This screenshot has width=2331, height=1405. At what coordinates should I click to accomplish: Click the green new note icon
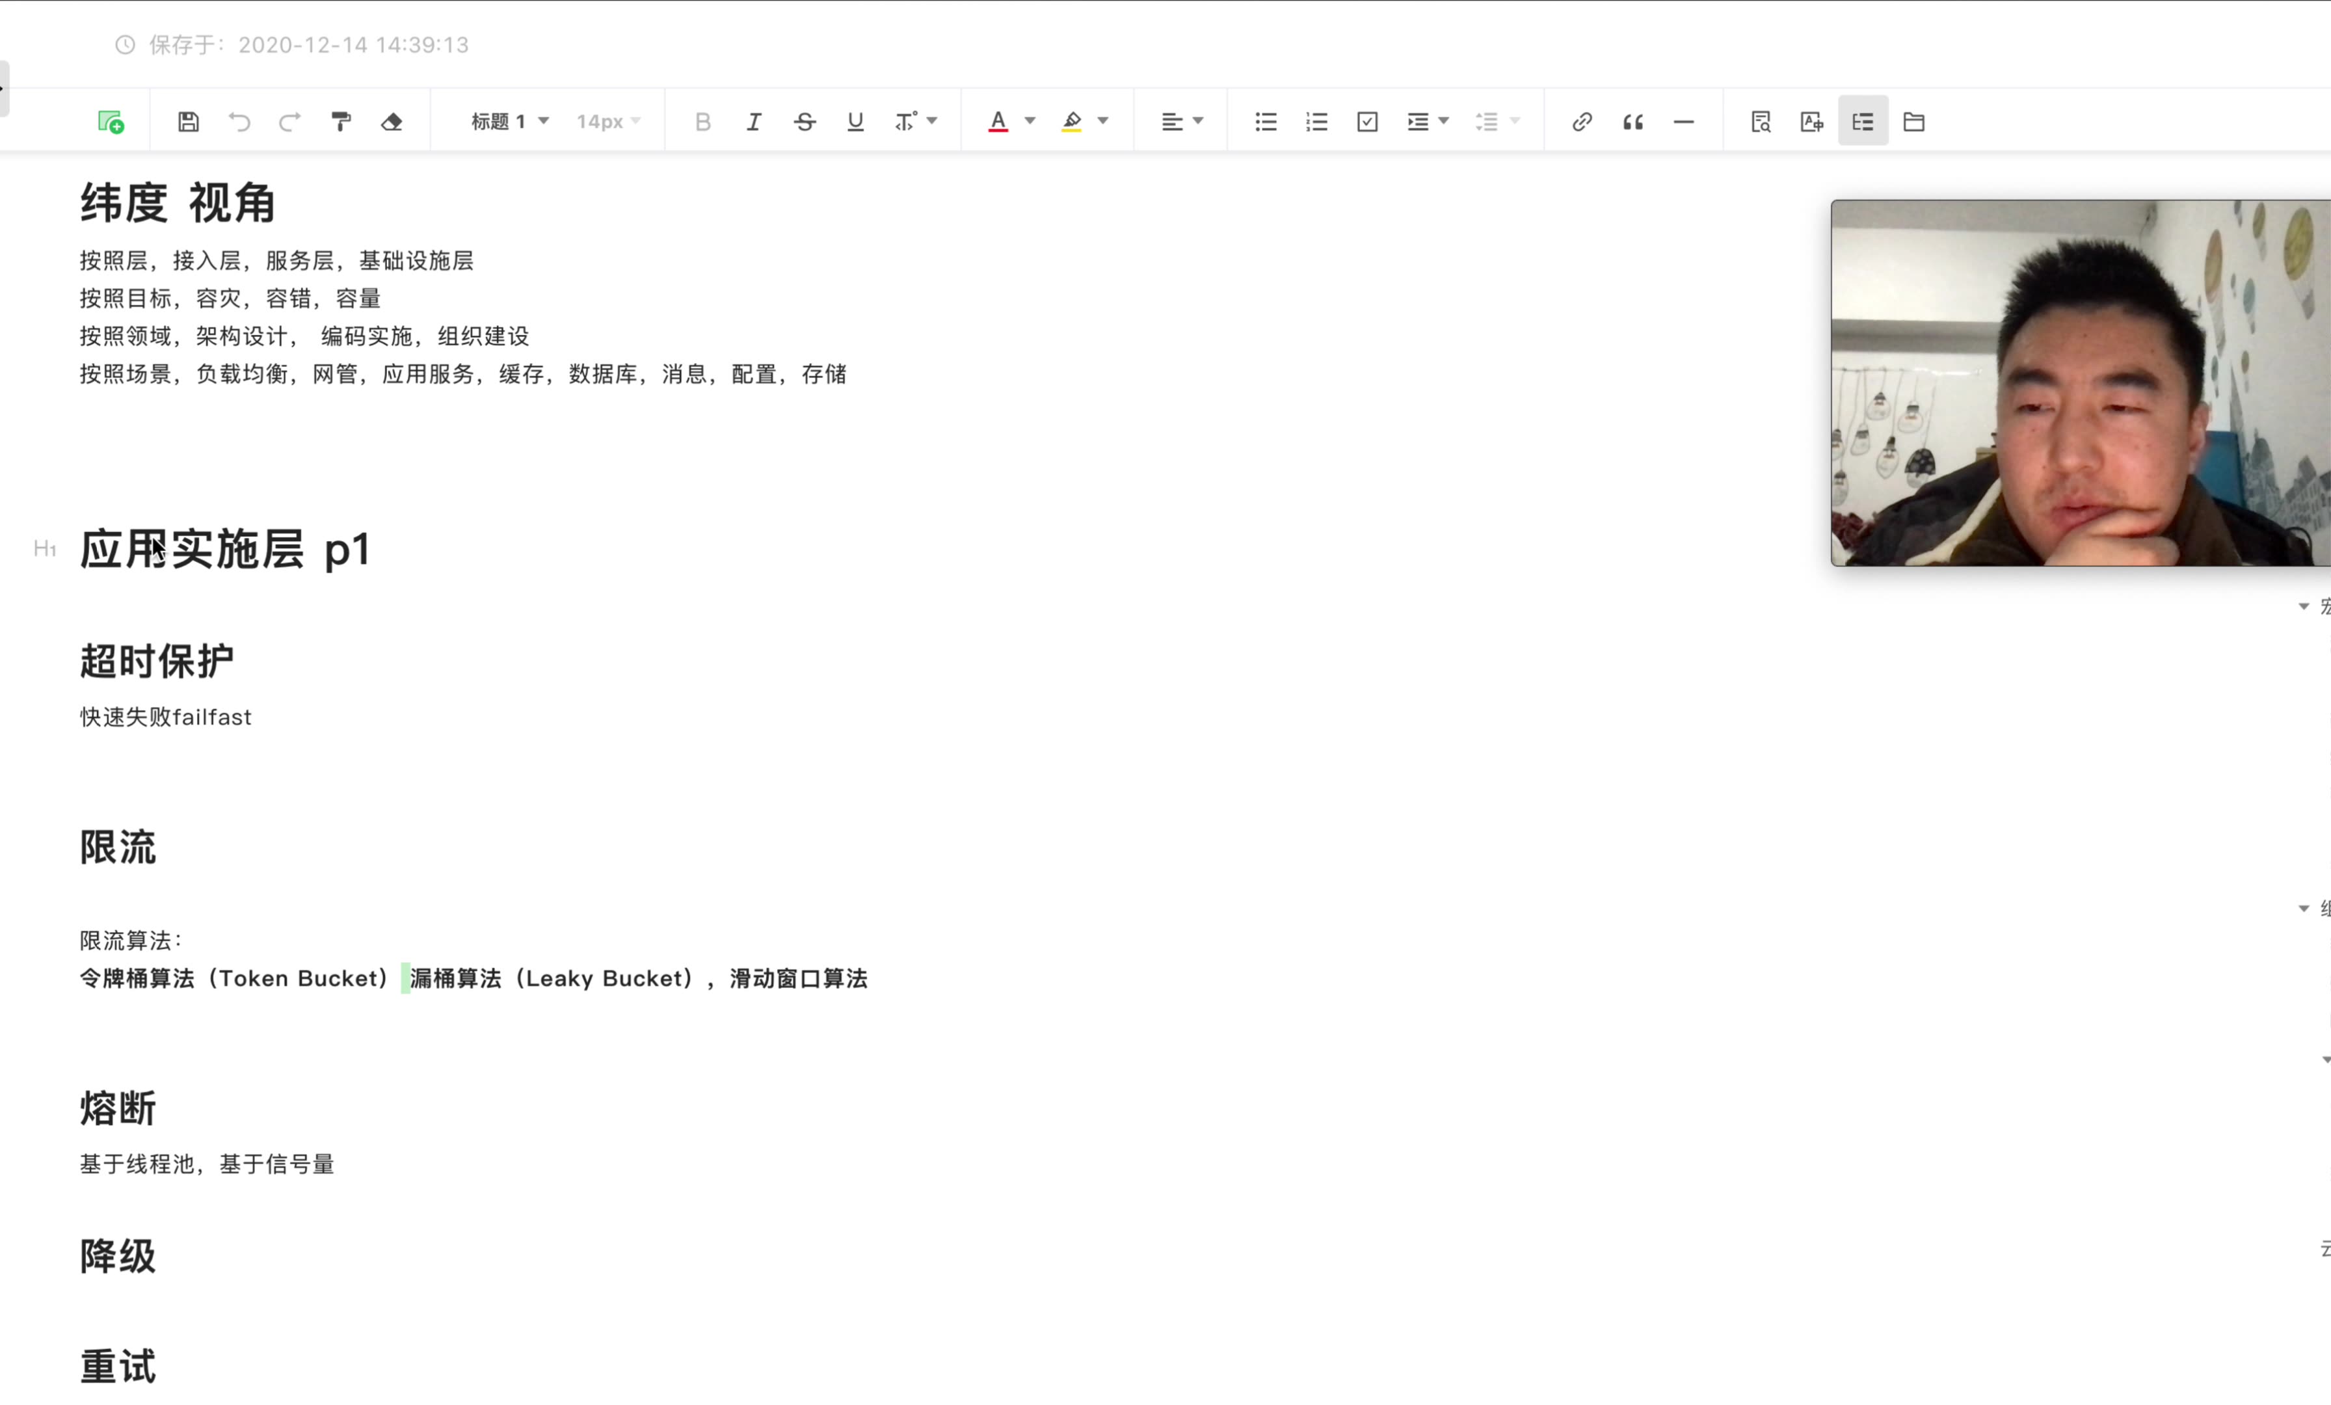[111, 122]
